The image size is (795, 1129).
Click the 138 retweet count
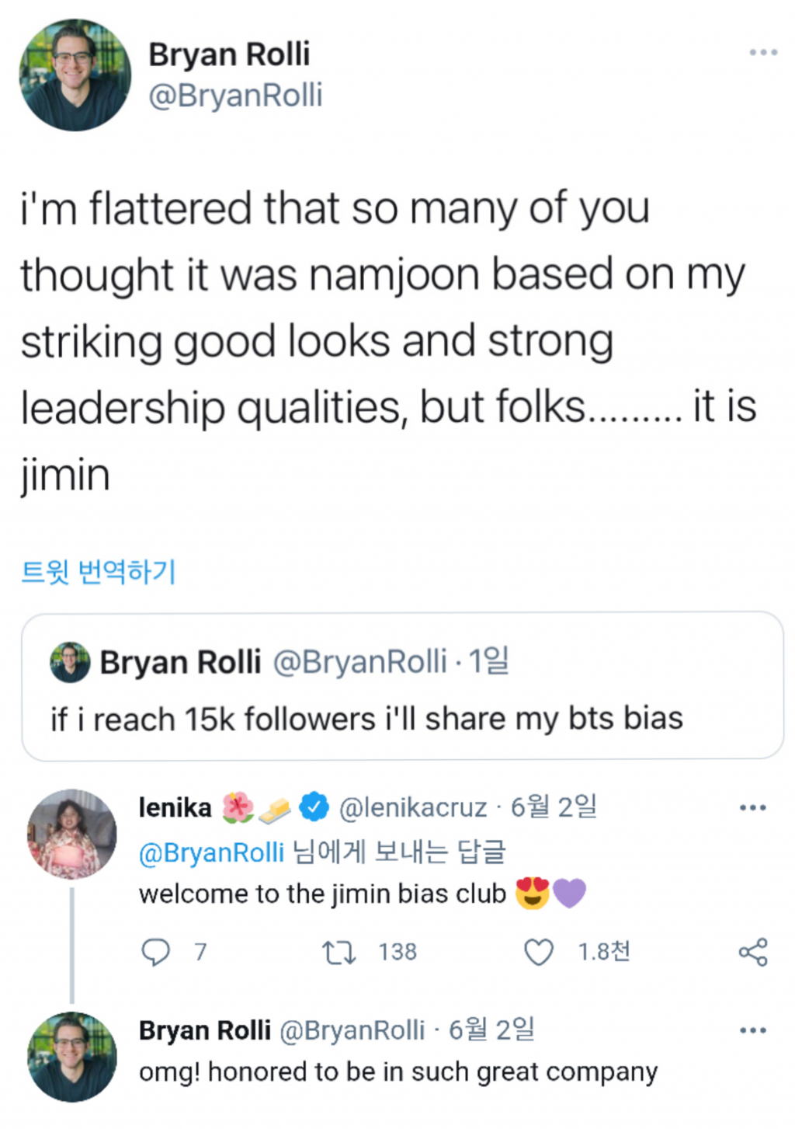click(397, 952)
